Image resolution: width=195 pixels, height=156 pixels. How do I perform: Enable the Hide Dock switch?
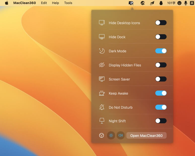tap(161, 37)
